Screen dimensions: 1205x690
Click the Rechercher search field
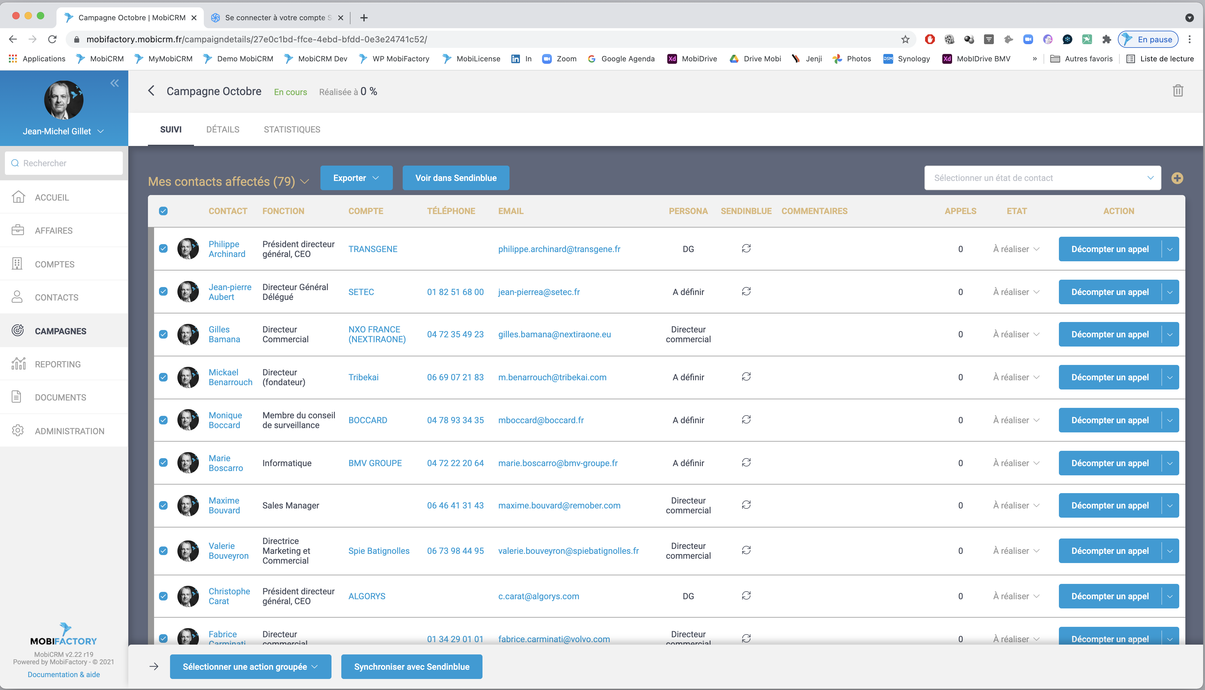click(x=64, y=163)
